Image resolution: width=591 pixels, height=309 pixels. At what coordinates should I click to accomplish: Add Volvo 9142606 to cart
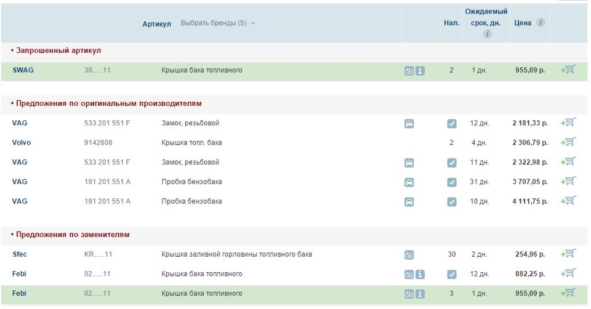568,143
